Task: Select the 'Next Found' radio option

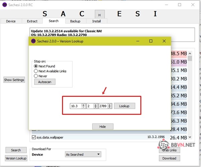Action: [36, 66]
